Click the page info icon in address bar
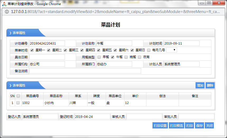227x138 pixels. (x=7, y=12)
